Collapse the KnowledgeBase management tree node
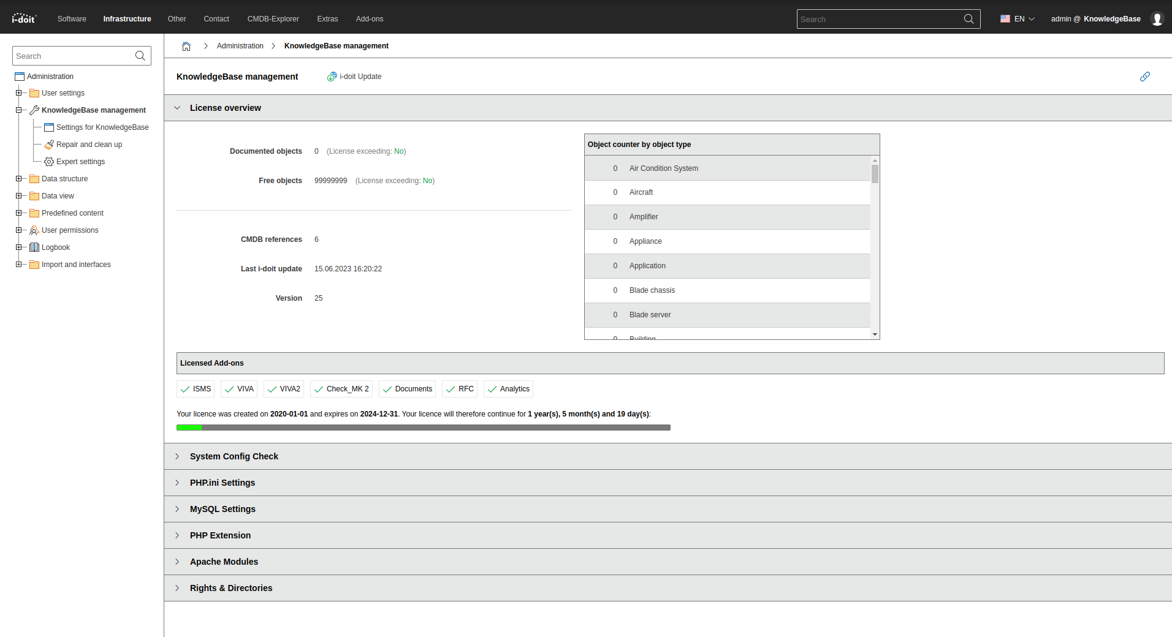 18,110
